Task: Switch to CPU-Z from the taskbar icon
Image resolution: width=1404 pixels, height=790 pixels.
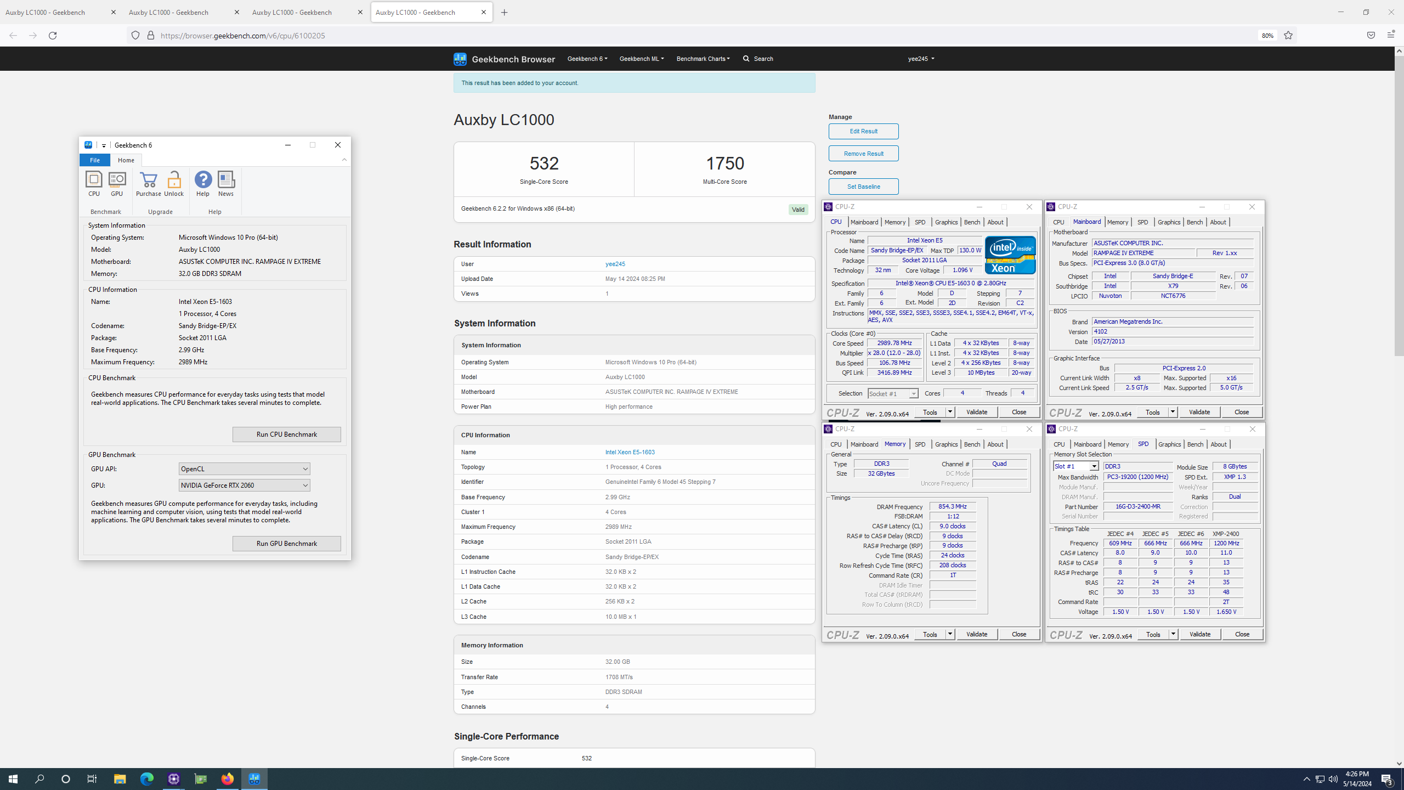Action: coord(174,778)
